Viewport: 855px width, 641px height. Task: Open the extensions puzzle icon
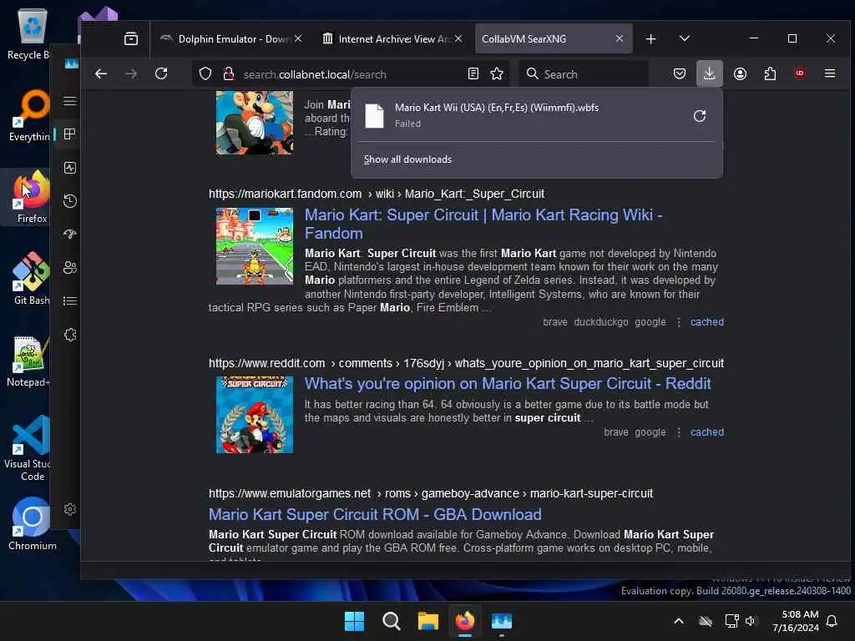(770, 73)
